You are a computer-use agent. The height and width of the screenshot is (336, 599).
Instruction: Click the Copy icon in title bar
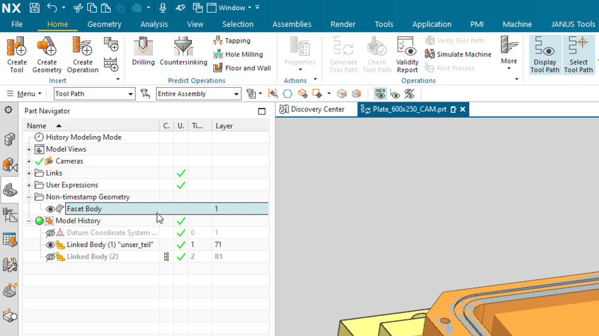[x=92, y=8]
